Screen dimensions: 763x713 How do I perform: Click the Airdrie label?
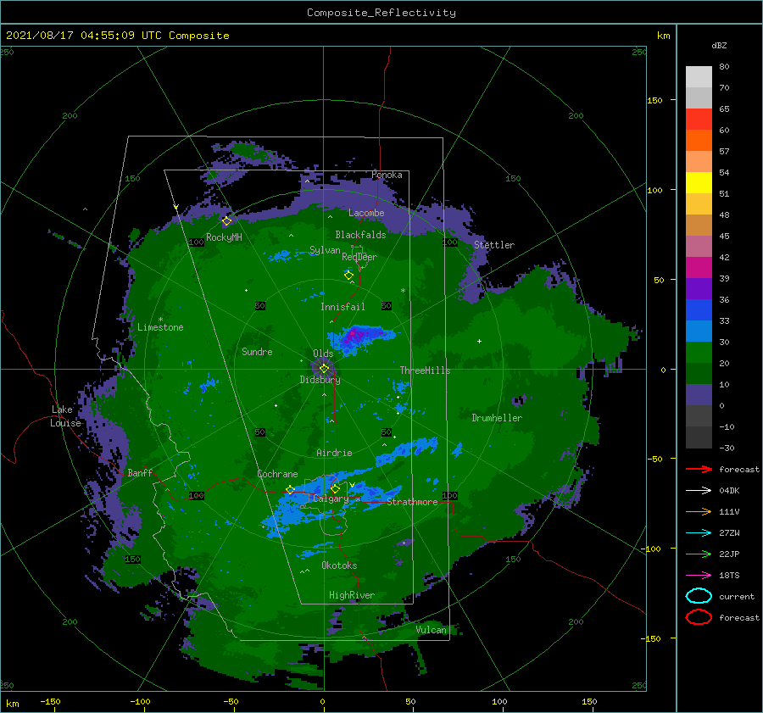point(334,453)
